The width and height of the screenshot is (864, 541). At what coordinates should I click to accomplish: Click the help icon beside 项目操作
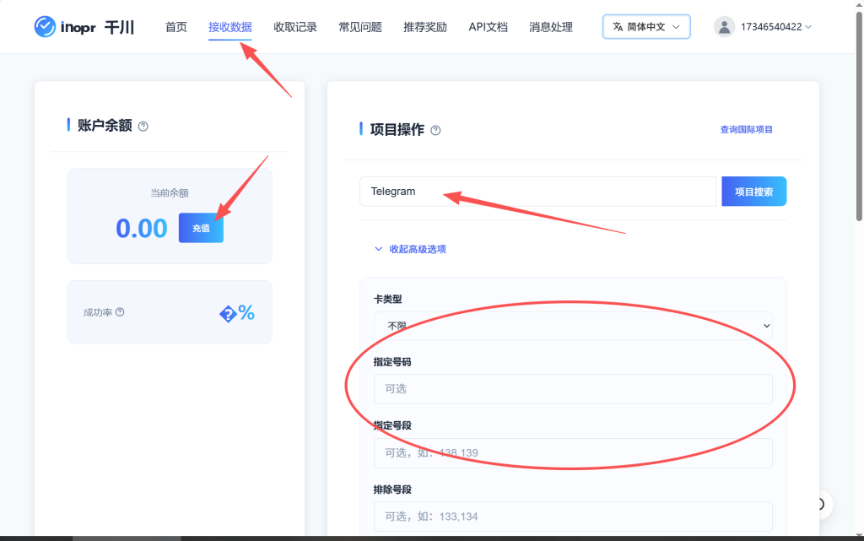435,129
